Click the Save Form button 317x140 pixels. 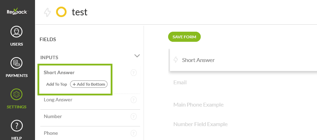(x=184, y=37)
